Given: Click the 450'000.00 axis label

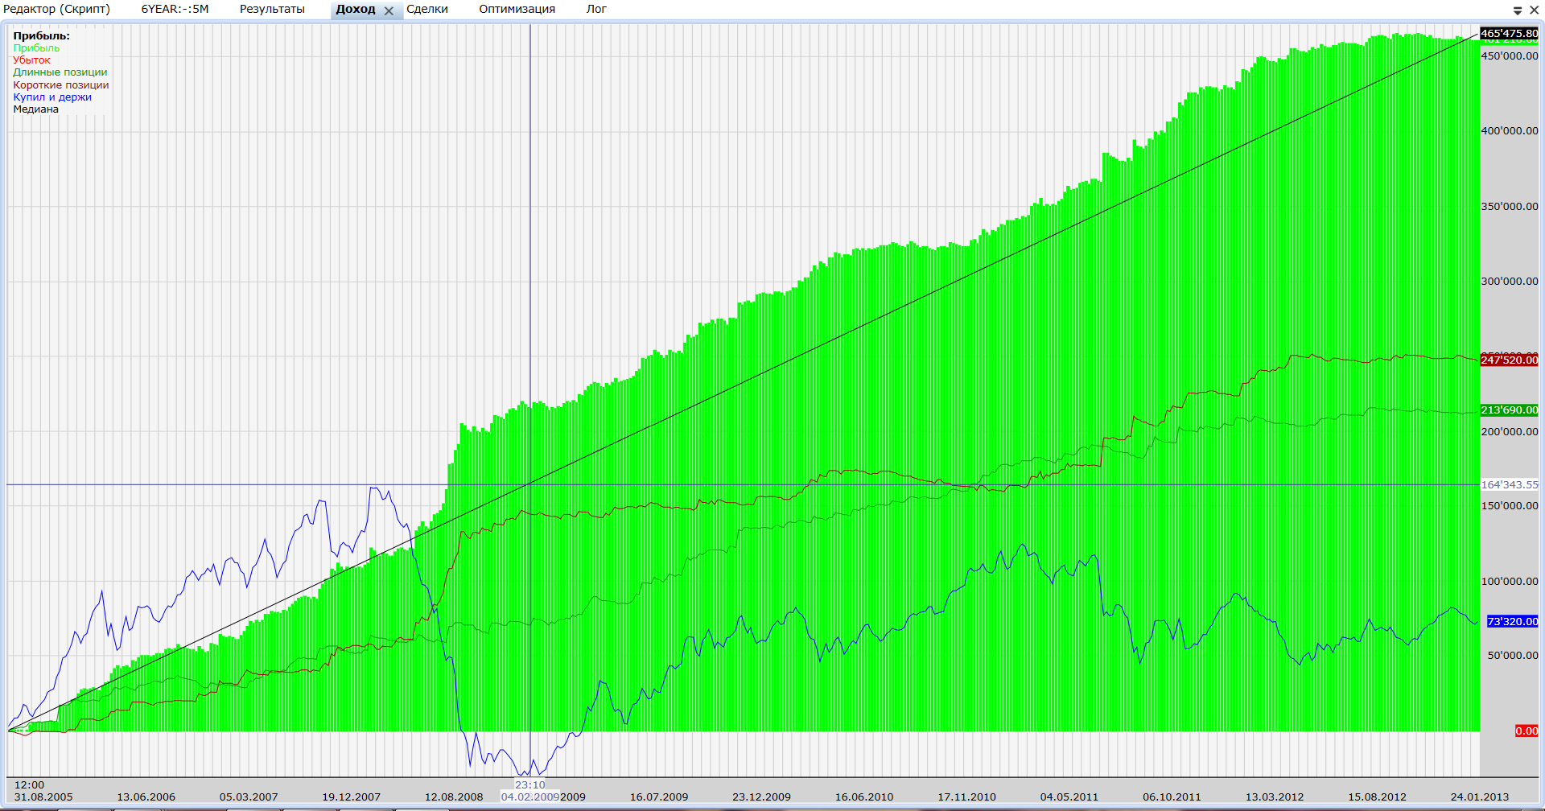Looking at the screenshot, I should click(1510, 56).
